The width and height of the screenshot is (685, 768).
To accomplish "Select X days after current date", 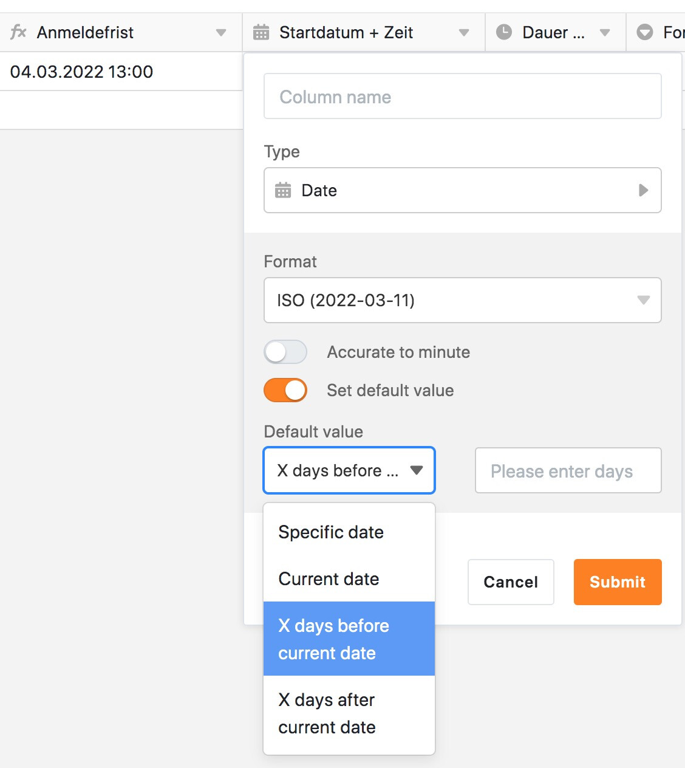I will 327,713.
